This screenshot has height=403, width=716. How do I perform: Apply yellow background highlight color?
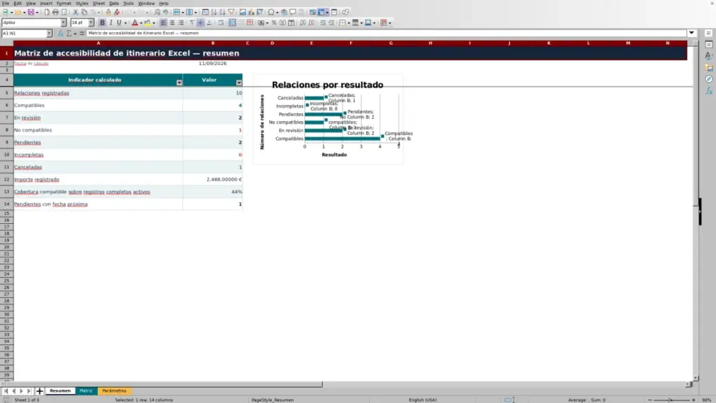pos(147,23)
